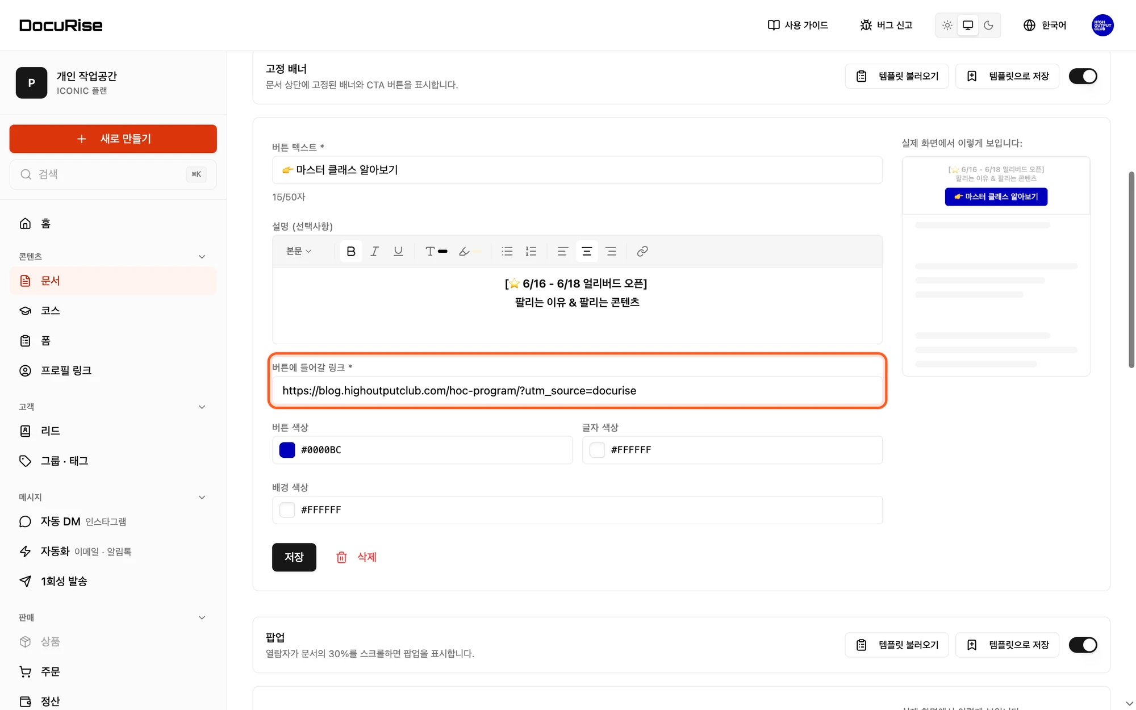Image resolution: width=1136 pixels, height=710 pixels.
Task: Toggle off the 고정 배너 switch
Action: 1083,76
